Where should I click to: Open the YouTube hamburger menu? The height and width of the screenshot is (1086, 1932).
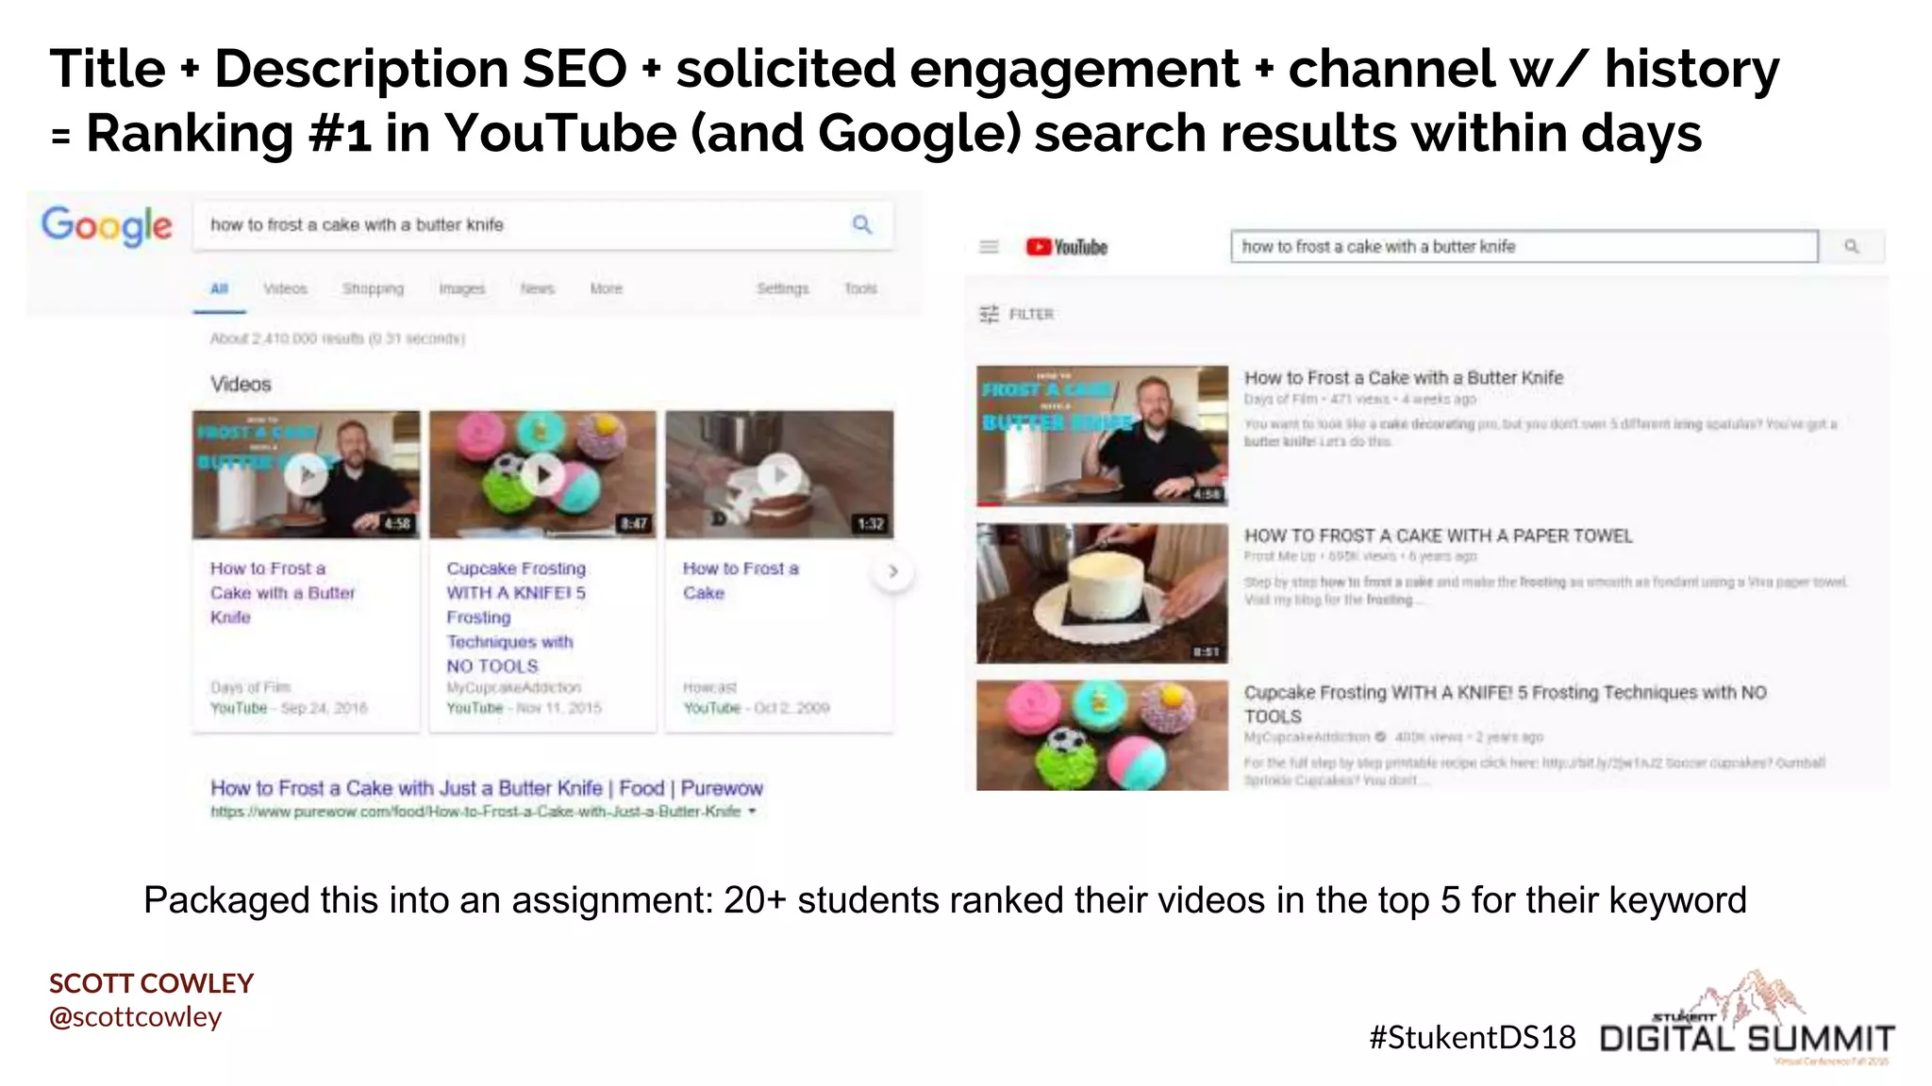tap(989, 247)
